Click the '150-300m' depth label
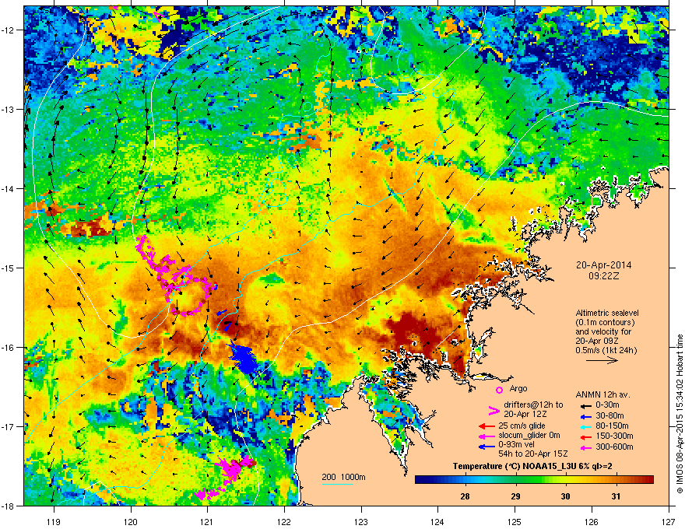This screenshot has height=529, width=685. [614, 436]
